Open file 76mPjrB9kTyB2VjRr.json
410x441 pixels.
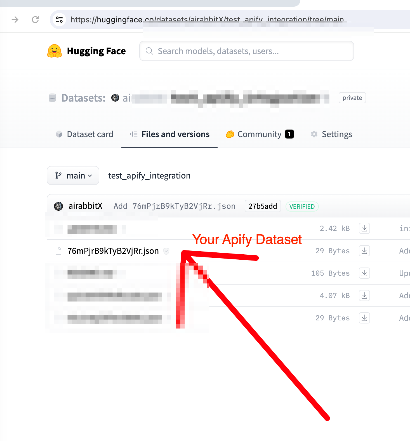[113, 251]
